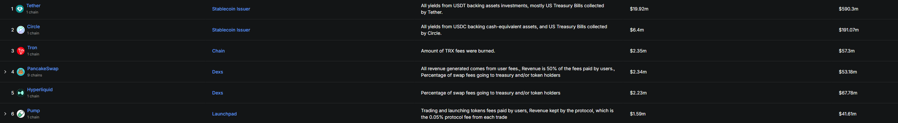Image resolution: width=898 pixels, height=123 pixels.
Task: Open the PancakeSwap protocol page
Action: [43, 69]
